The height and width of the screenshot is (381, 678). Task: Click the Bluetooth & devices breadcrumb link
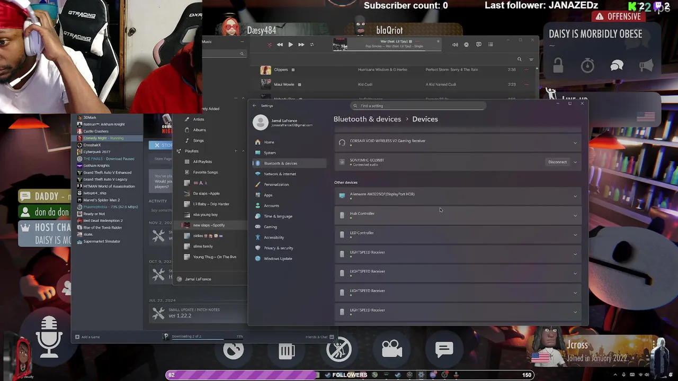[x=367, y=119]
